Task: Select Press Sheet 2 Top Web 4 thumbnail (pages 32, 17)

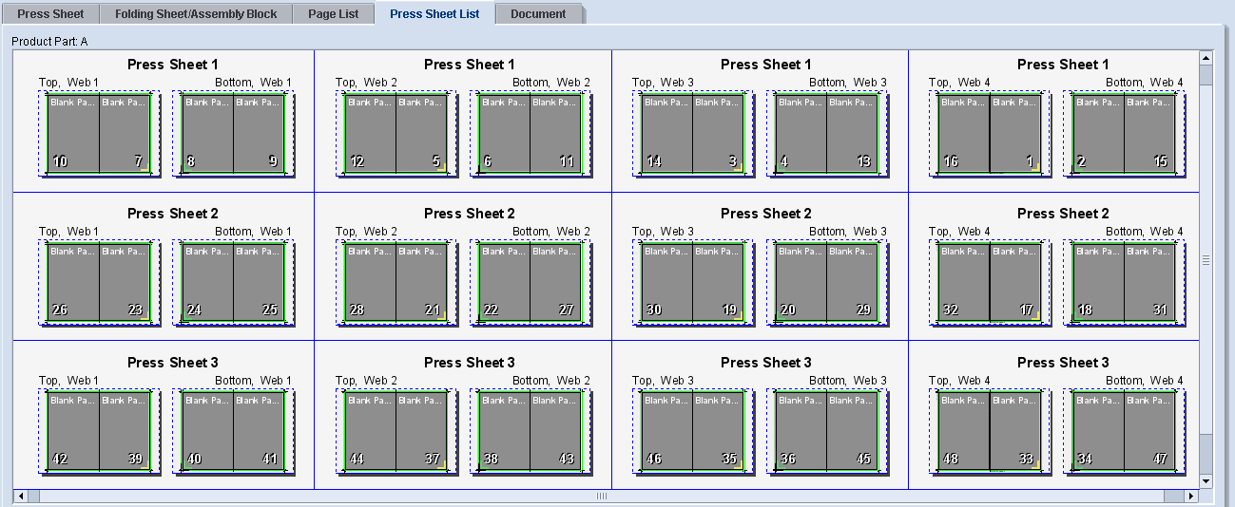Action: click(989, 283)
